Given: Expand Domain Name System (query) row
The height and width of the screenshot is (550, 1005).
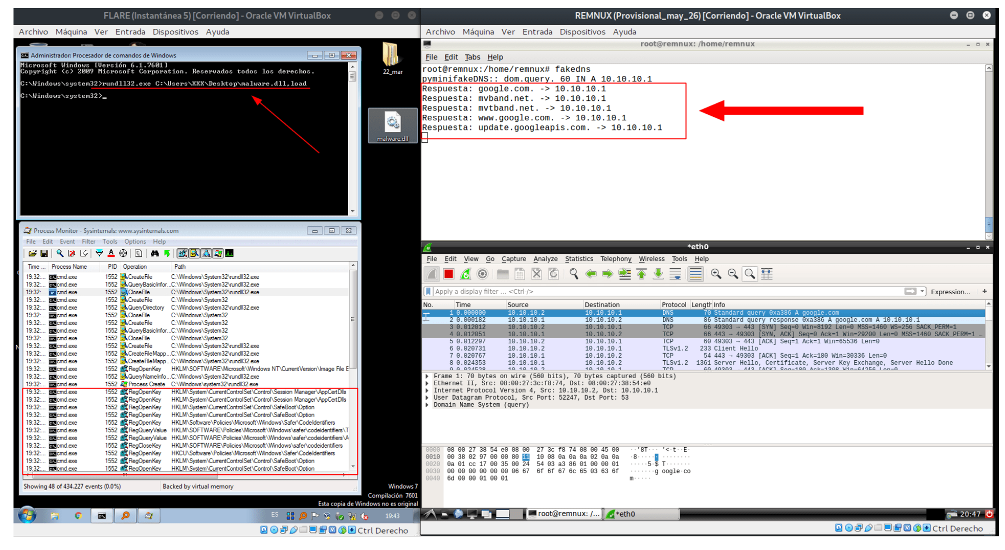Looking at the screenshot, I should coord(426,405).
